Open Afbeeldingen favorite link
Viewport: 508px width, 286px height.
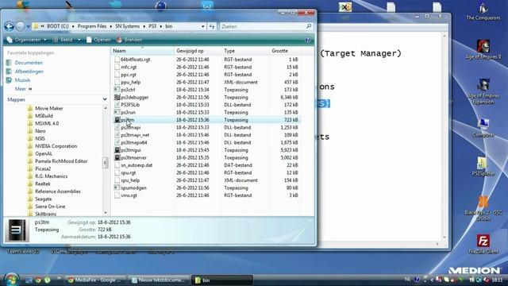tap(29, 71)
